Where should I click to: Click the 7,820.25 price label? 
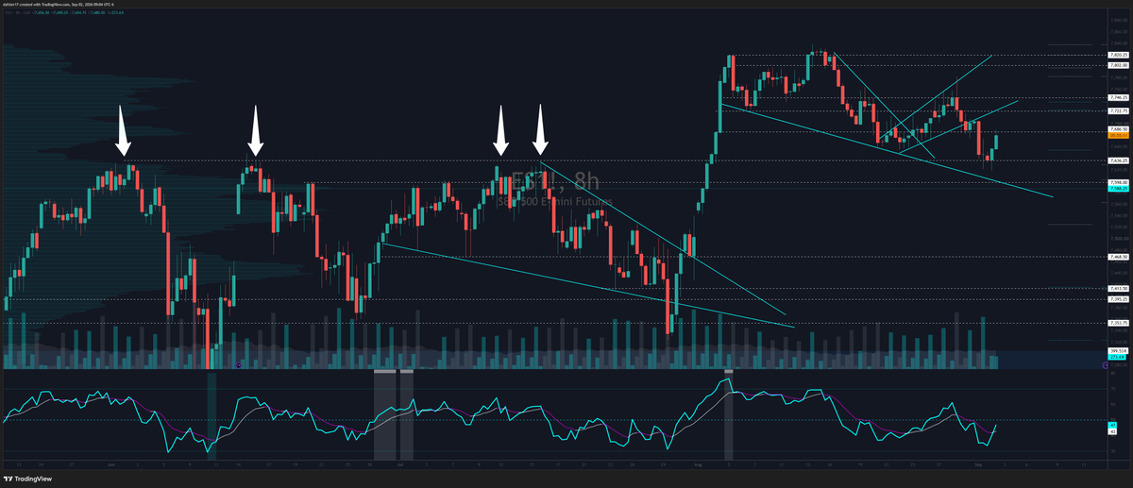pos(1118,55)
